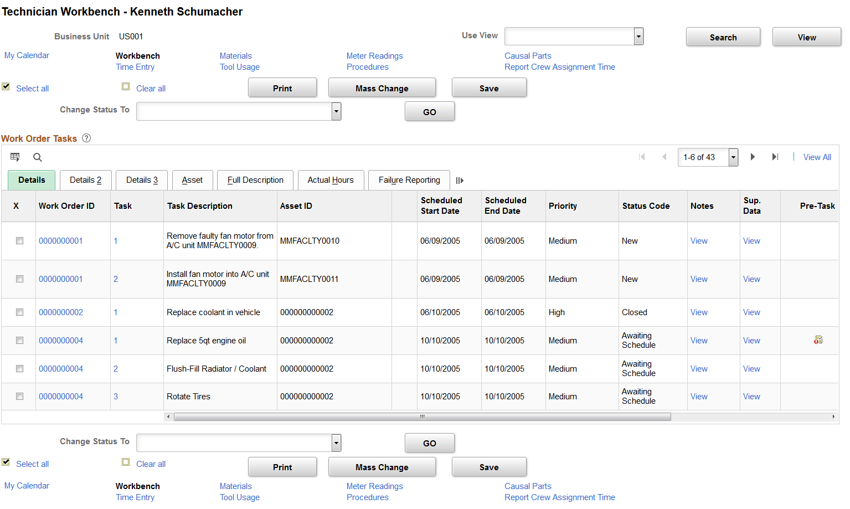
Task: Open task 3 link of Rotate Tires
Action: (x=116, y=397)
